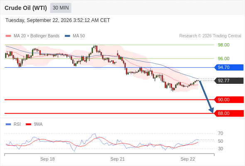Click the RSI 70 axis value
245x166 pixels.
pyautogui.click(x=220, y=133)
